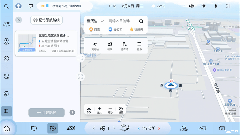Image resolution: width=240 pixels, height=135 pixels.
Task: Click the compass vehicle position marker
Action: 171,85
